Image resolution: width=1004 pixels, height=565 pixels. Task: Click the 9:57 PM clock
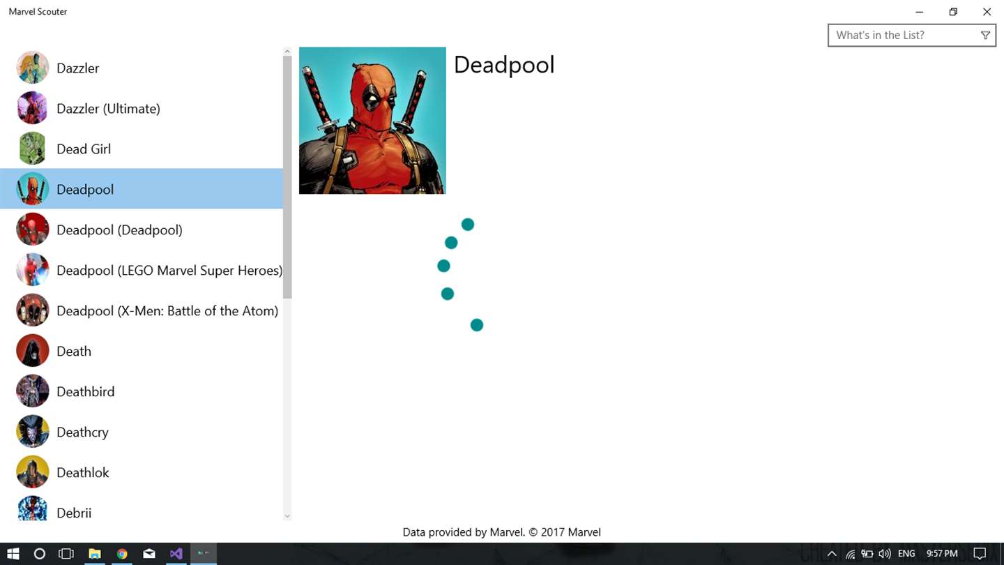click(942, 554)
